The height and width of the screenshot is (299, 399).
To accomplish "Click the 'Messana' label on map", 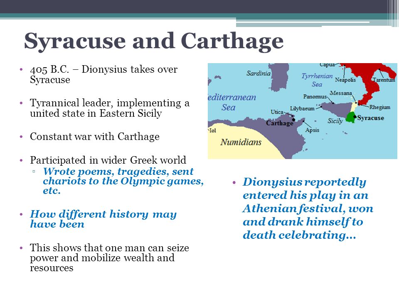I will (x=341, y=93).
